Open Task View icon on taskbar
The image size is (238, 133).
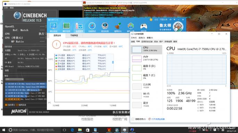pos(64,130)
